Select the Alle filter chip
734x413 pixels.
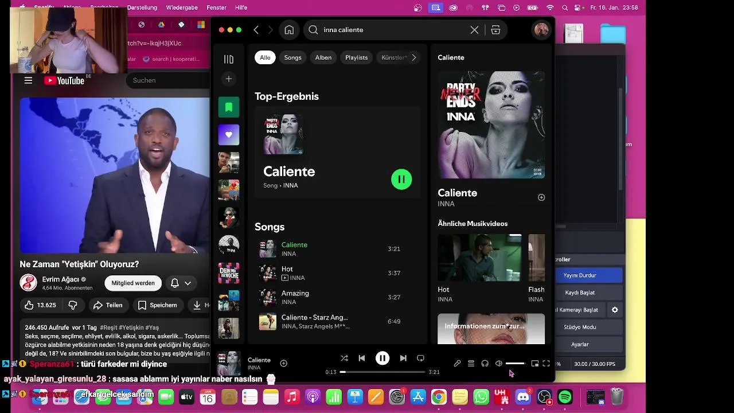pyautogui.click(x=265, y=57)
